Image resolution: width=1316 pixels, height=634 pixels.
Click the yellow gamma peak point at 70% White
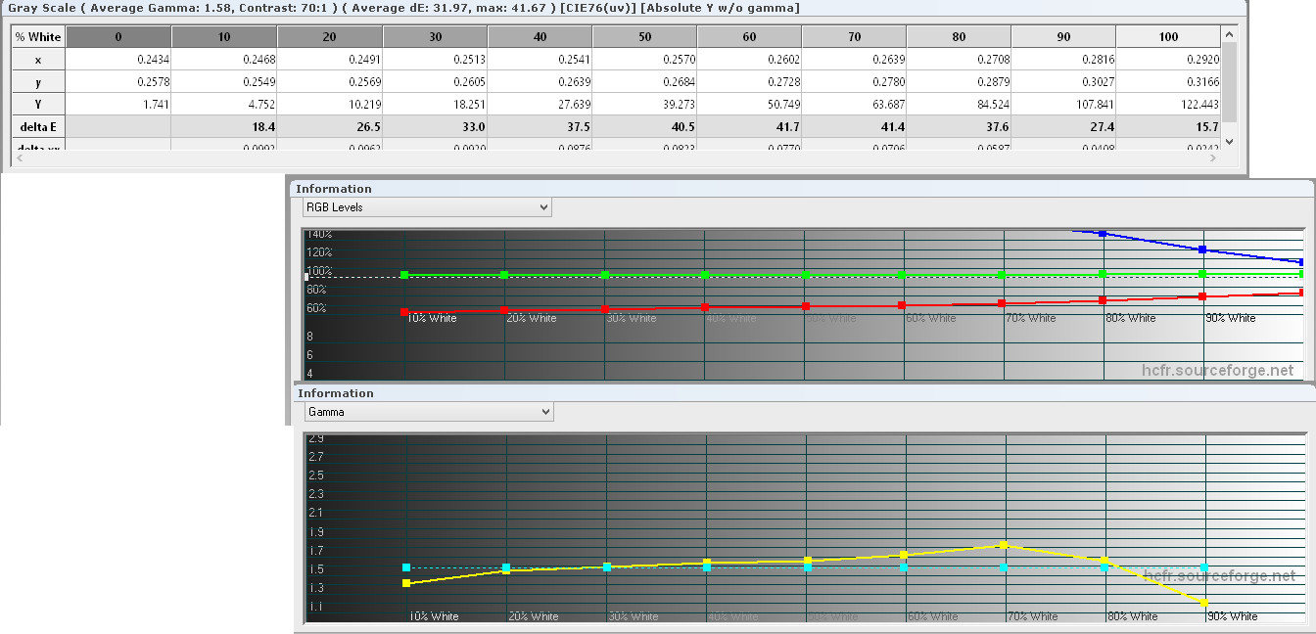[1005, 545]
